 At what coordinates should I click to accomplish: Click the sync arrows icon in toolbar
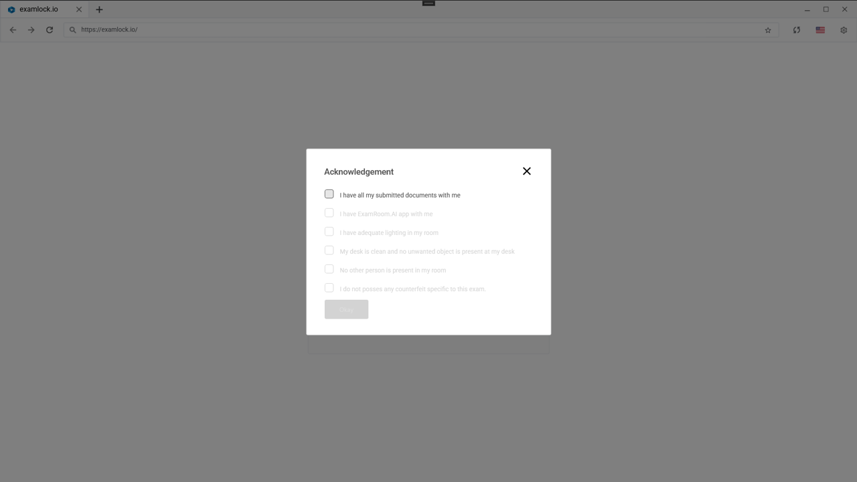tap(797, 30)
